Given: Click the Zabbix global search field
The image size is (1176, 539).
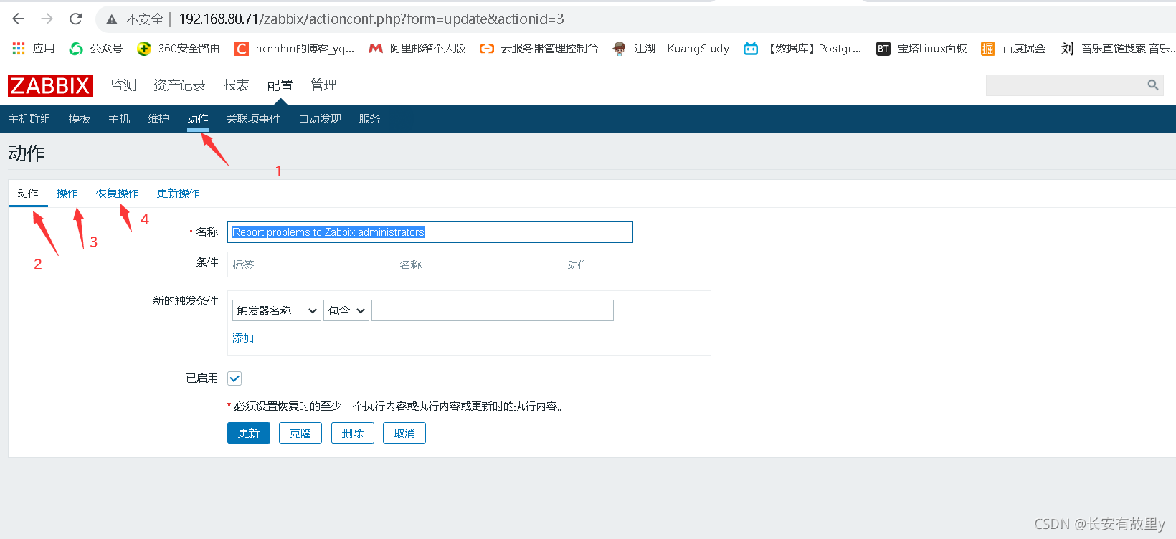Looking at the screenshot, I should coord(1075,85).
